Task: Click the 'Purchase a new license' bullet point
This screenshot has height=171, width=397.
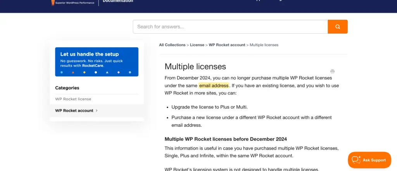Action: tap(251, 121)
